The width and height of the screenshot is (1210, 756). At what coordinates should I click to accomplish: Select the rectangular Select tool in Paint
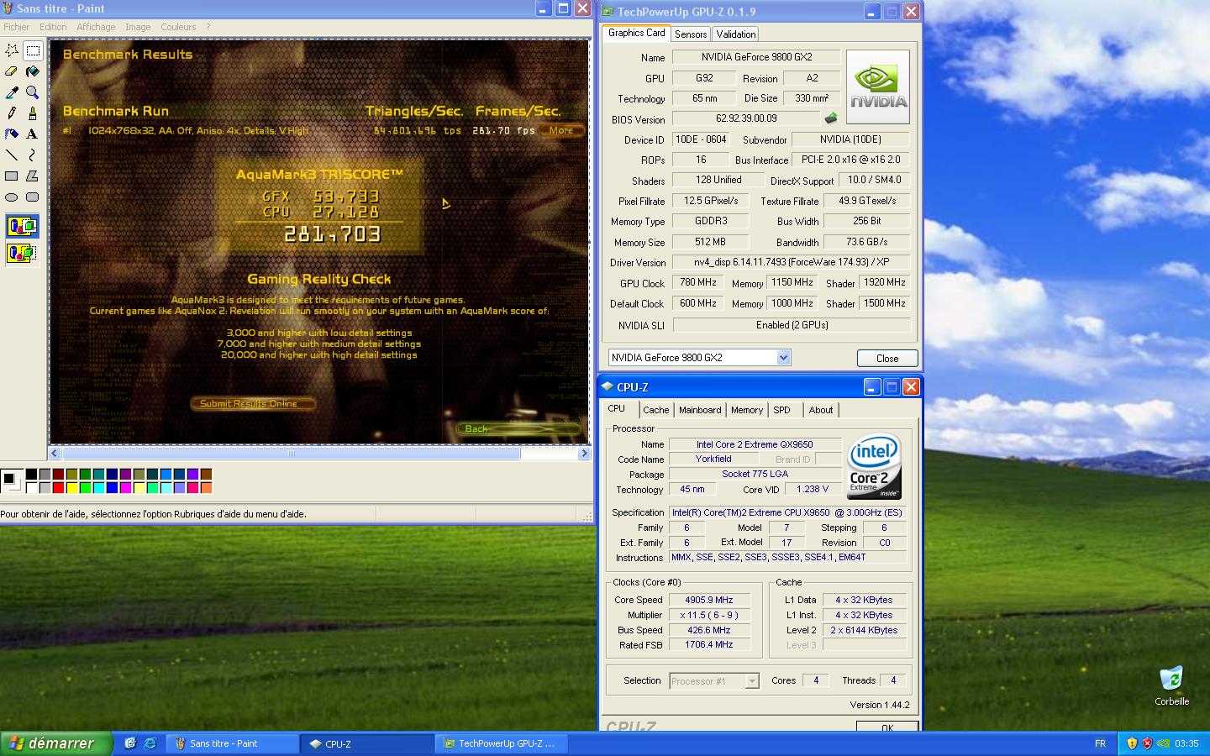tap(33, 50)
